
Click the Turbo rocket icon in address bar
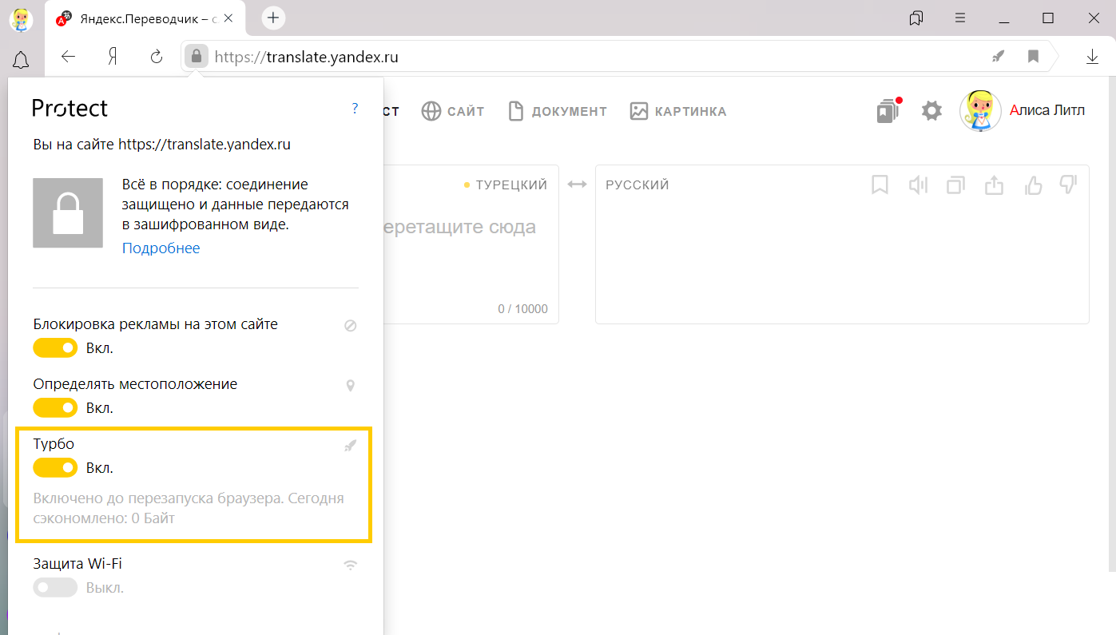coord(998,57)
